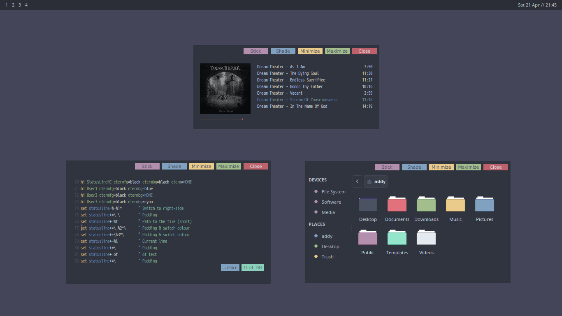The image size is (562, 316).
Task: Click Shade on music player window
Action: click(x=283, y=51)
